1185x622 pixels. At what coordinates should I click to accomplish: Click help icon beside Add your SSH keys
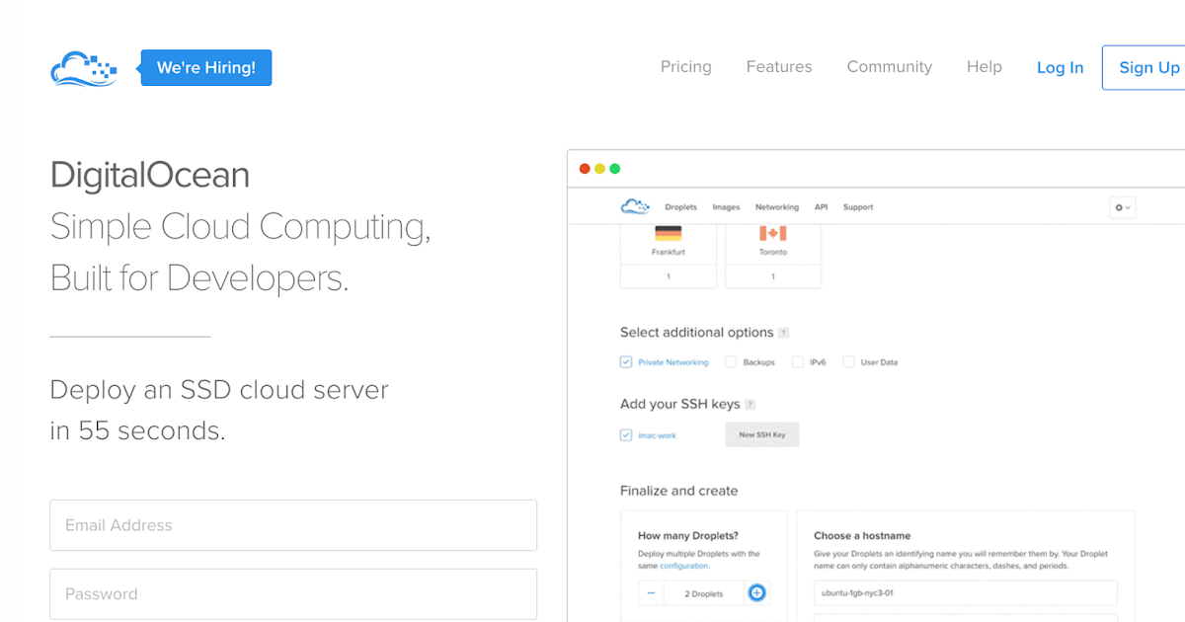pyautogui.click(x=750, y=405)
